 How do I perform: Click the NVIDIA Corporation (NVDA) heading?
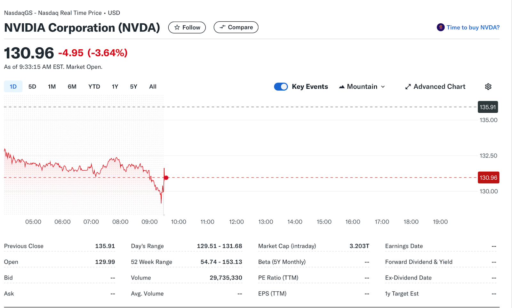82,28
